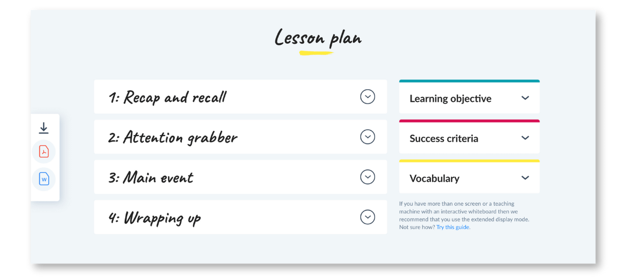Click the '4: Wrapping up' heading text

pos(154,218)
